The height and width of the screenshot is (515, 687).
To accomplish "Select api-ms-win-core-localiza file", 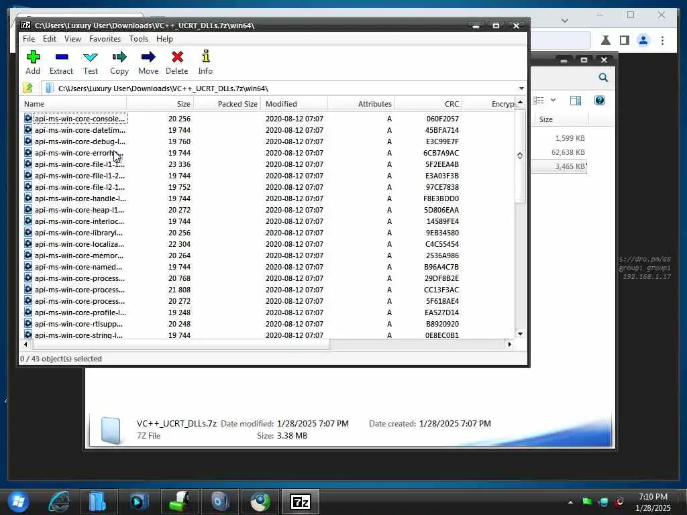I will (79, 244).
